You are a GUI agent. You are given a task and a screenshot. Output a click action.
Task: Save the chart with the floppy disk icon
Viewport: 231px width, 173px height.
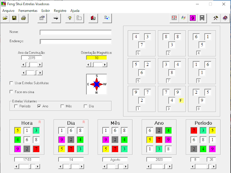pos(14,18)
